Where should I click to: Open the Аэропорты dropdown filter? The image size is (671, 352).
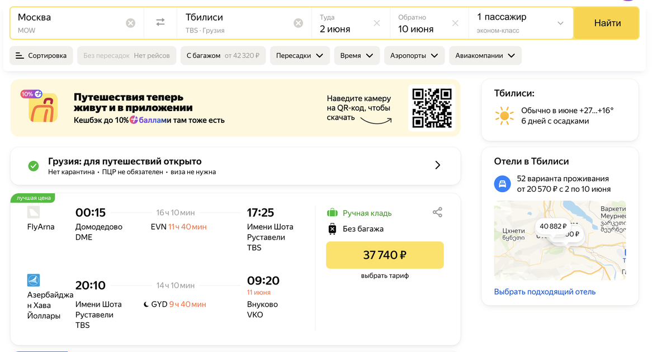(414, 55)
